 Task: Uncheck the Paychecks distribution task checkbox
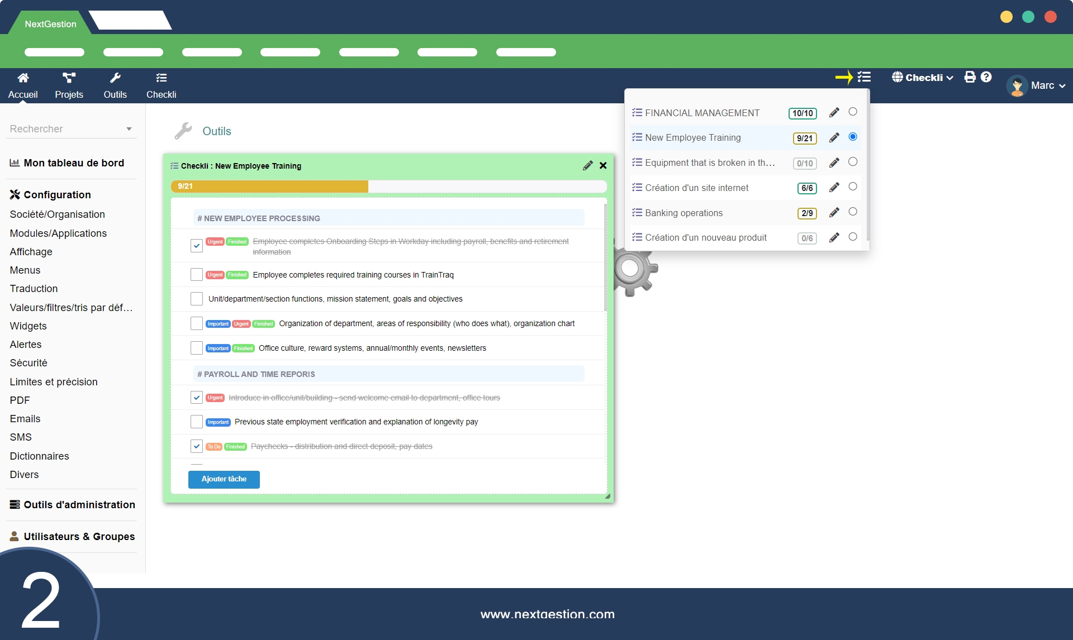pos(197,446)
